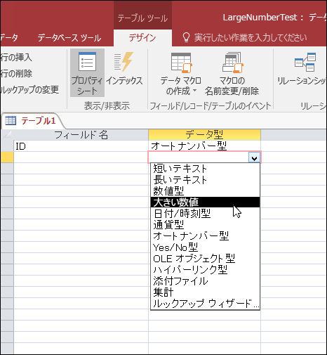
Task: Open リレーションシップ relationships icon
Action: [x=305, y=63]
